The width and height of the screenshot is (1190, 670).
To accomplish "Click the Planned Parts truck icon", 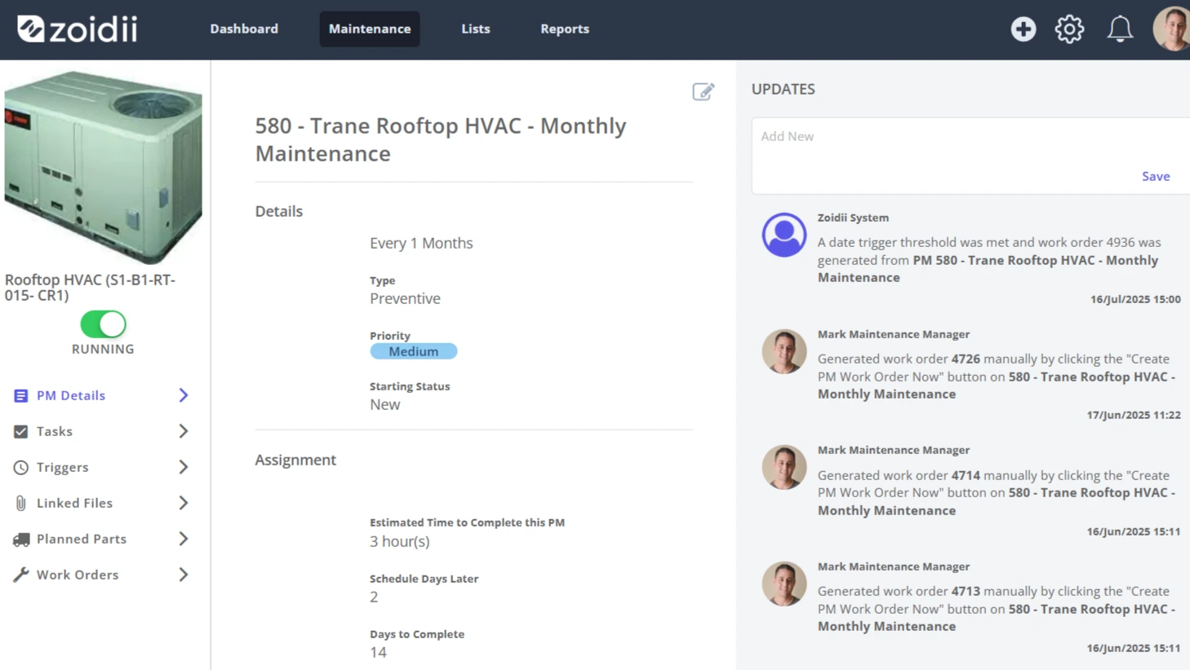I will click(21, 539).
